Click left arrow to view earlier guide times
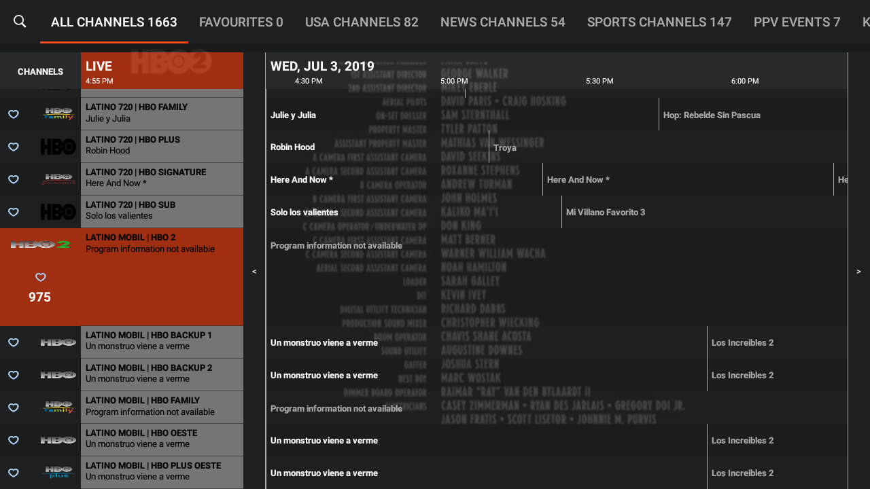Image resolution: width=870 pixels, height=489 pixels. pyautogui.click(x=254, y=271)
